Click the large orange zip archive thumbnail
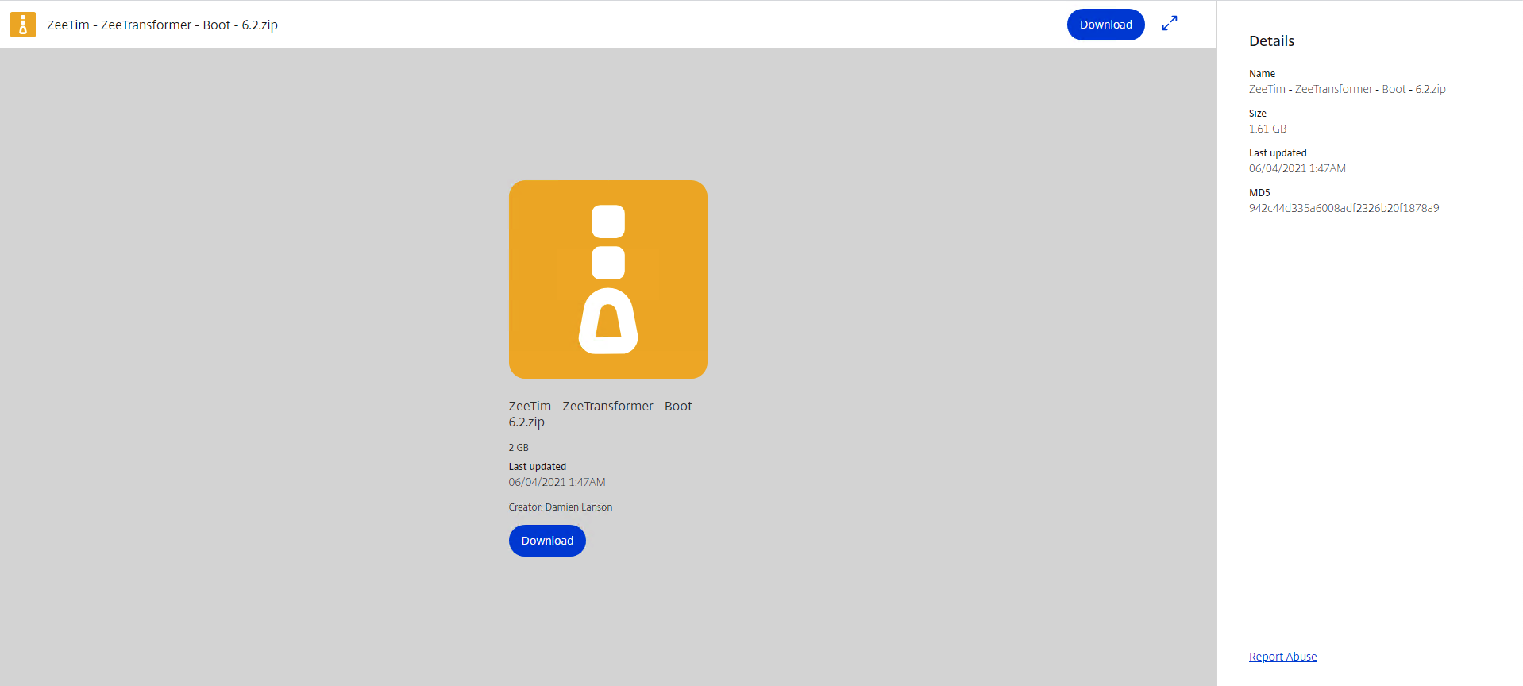The image size is (1523, 686). tap(607, 279)
